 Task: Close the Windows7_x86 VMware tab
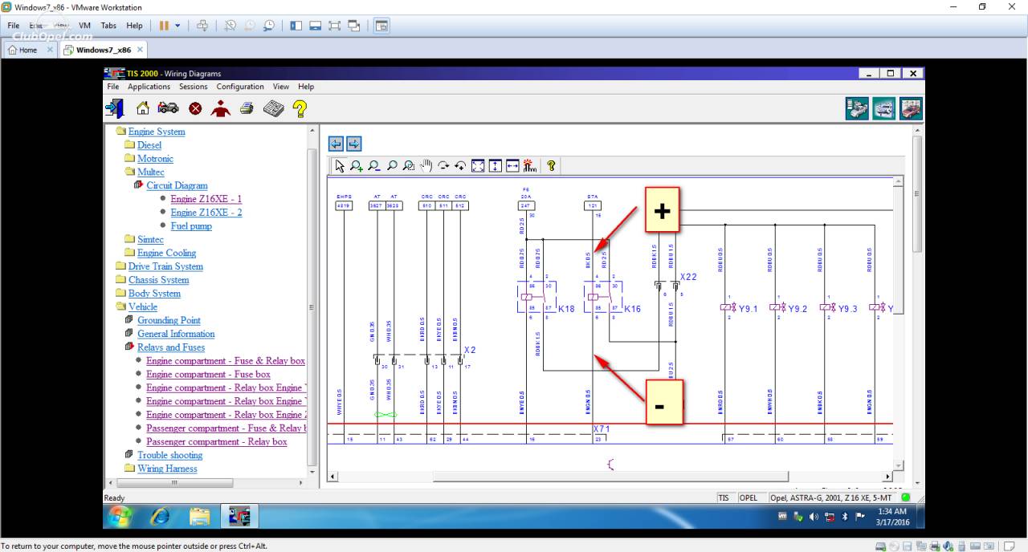[x=140, y=50]
